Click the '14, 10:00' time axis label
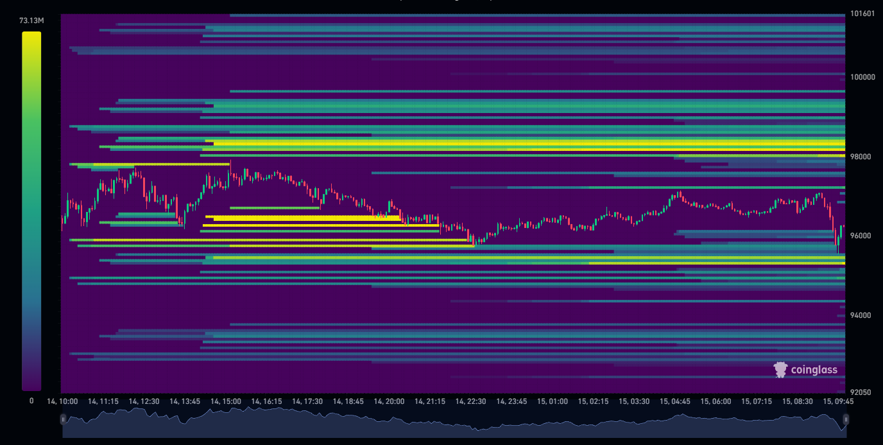 click(x=62, y=401)
